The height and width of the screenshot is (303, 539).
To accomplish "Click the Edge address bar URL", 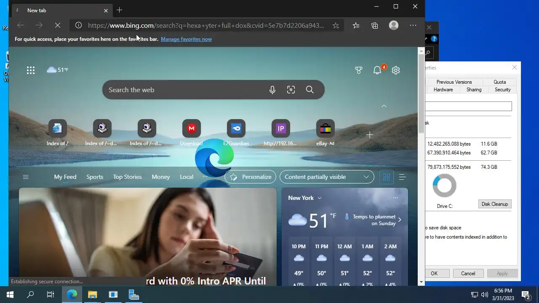I will (x=206, y=25).
